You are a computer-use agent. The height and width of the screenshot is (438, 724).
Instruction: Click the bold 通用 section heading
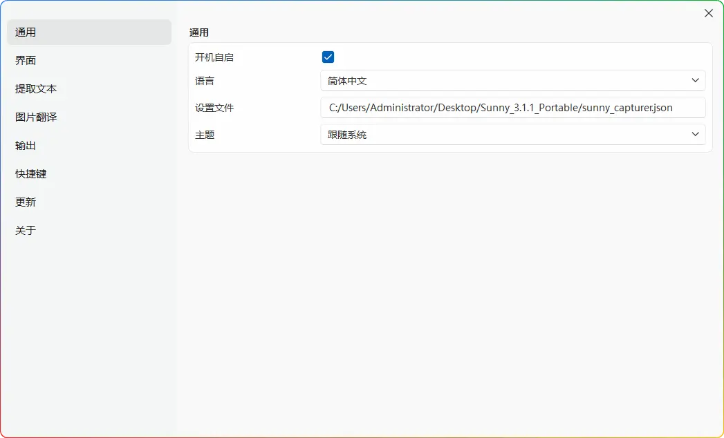click(x=199, y=32)
